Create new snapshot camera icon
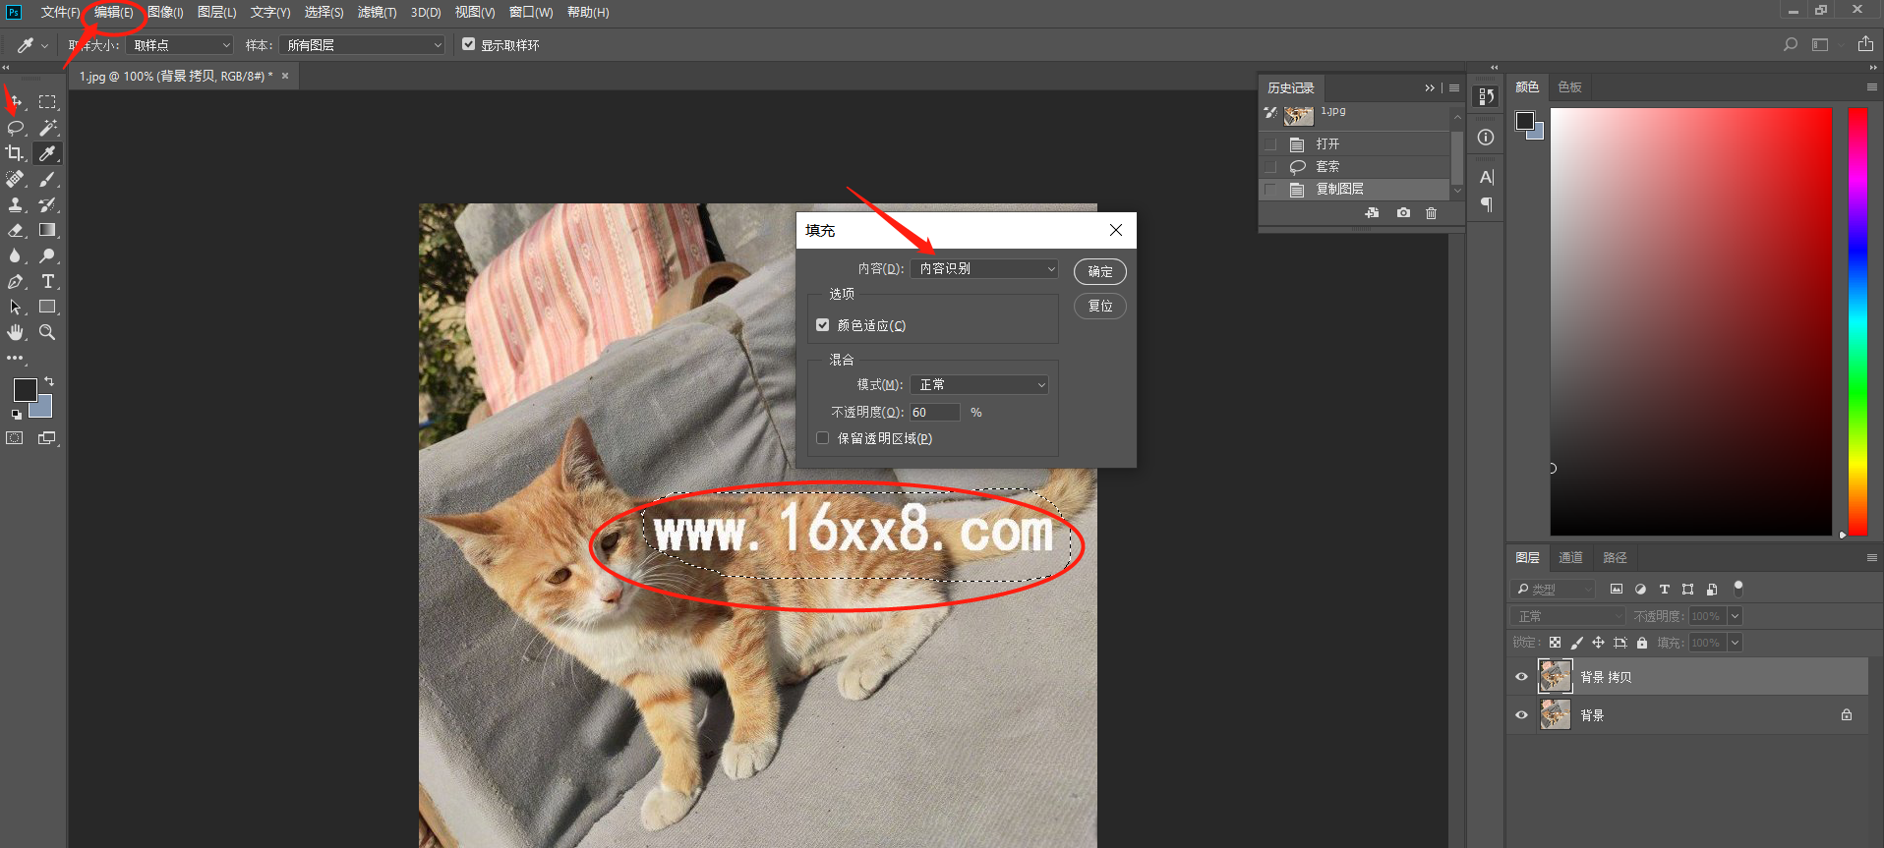The image size is (1884, 848). click(x=1403, y=213)
